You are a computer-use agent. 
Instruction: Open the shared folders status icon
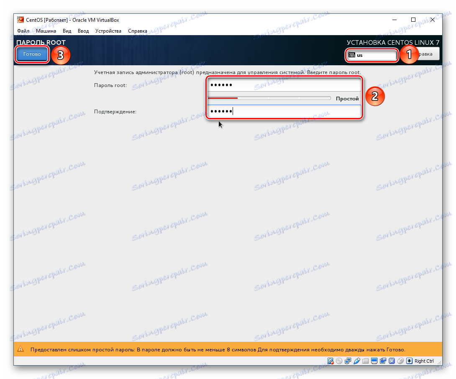click(366, 361)
